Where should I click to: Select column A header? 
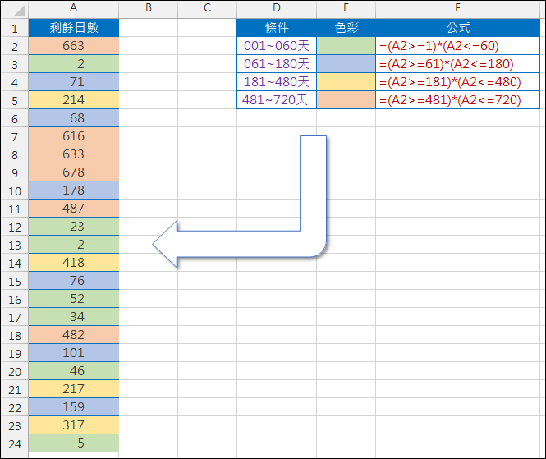(73, 8)
